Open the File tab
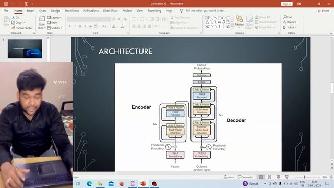Viewport: 334px width, 188px height. [x=6, y=10]
